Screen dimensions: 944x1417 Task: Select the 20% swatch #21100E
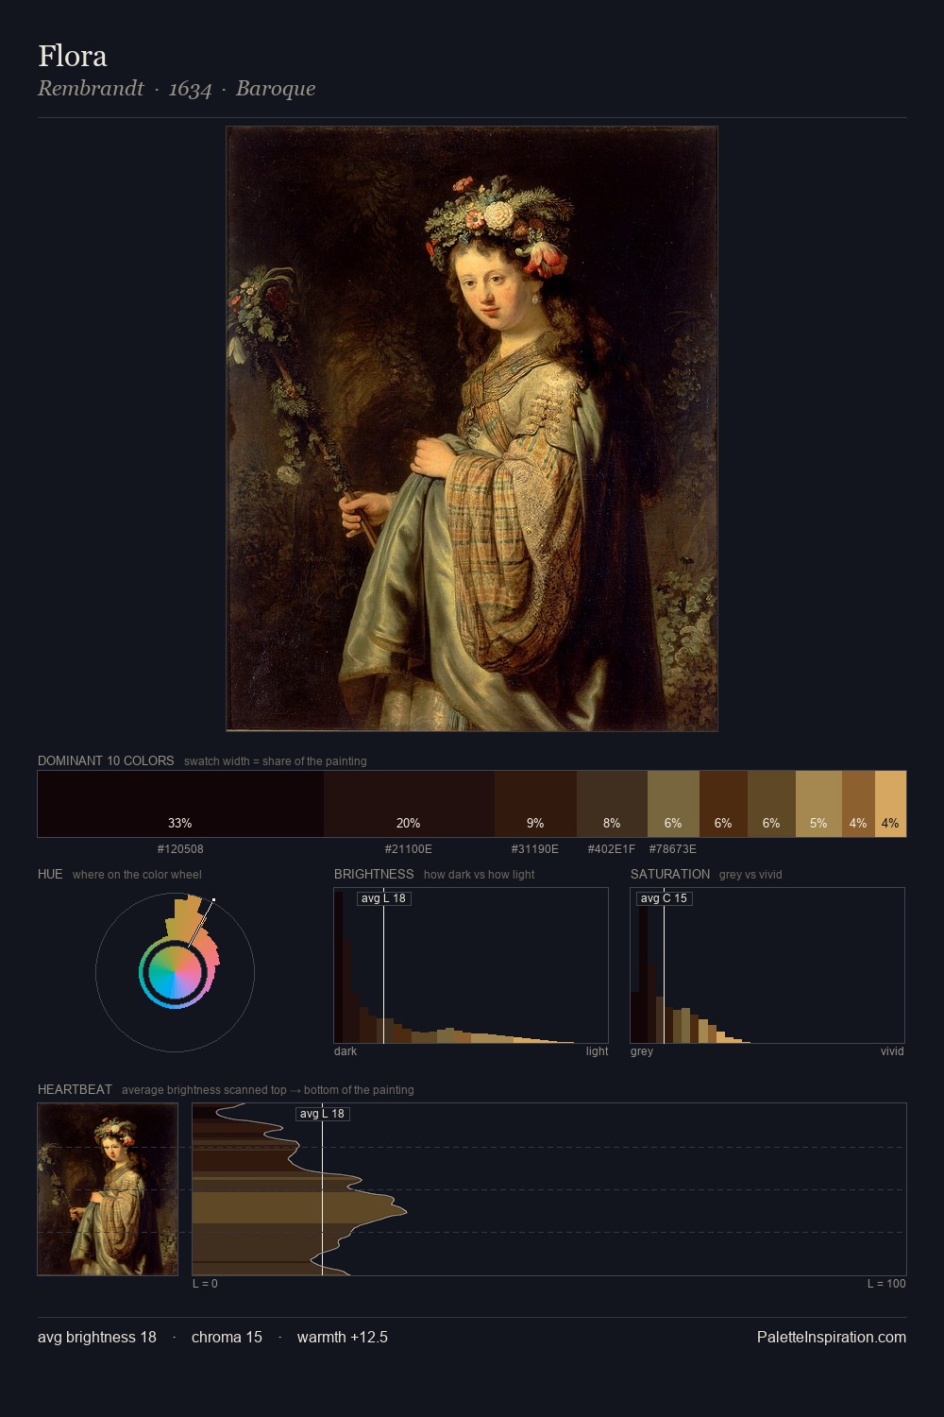pos(409,804)
